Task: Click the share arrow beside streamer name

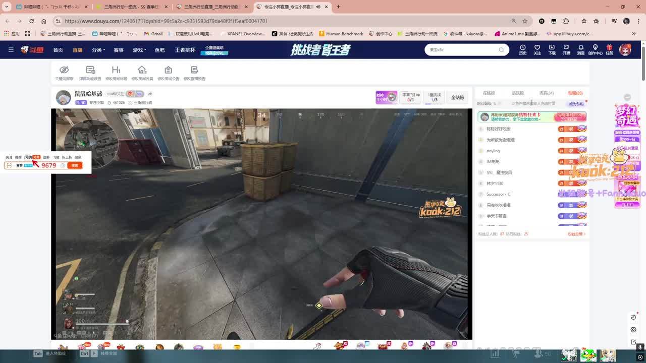Action: coord(150,94)
